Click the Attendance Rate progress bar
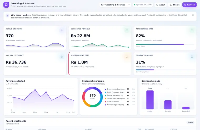Screen dimensions: 200x130 (x=165, y=44)
